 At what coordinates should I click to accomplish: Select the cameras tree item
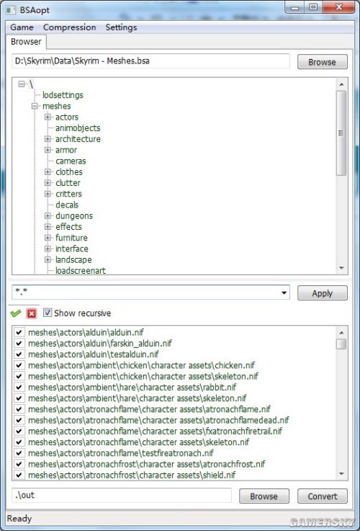pyautogui.click(x=71, y=161)
